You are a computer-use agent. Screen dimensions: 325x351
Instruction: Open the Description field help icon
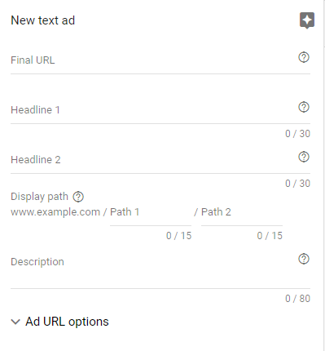click(304, 259)
